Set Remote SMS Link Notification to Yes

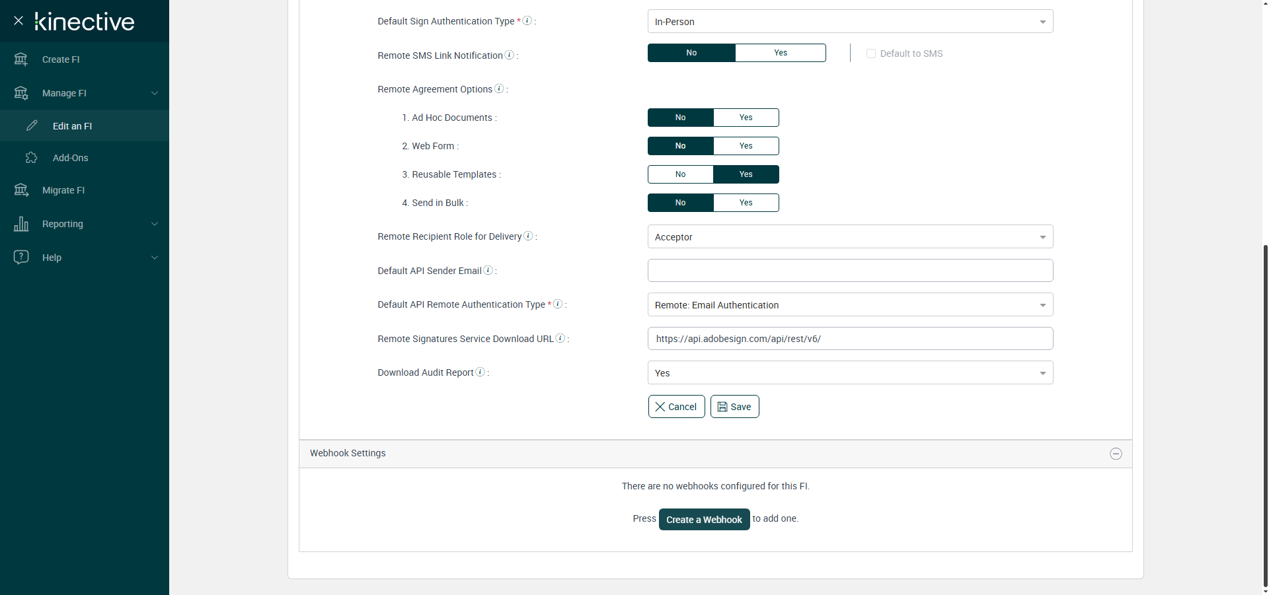(x=781, y=53)
